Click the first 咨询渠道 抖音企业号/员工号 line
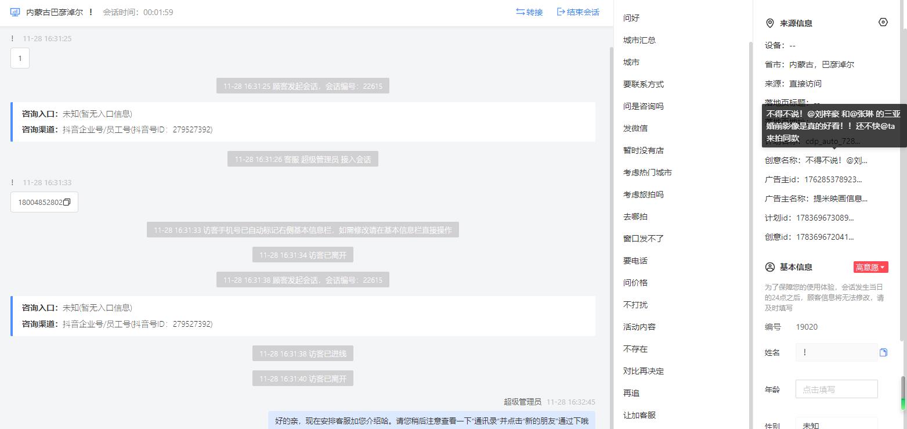 [x=117, y=129]
